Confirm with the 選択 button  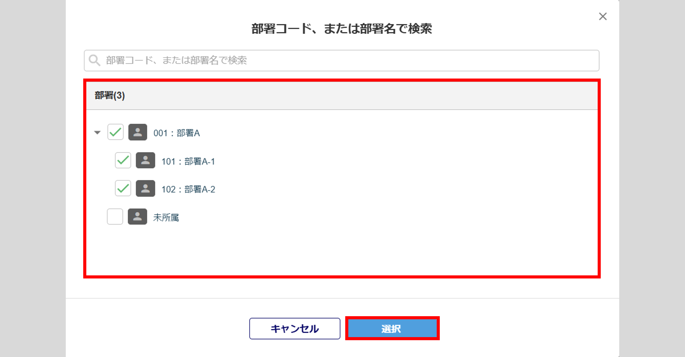tap(392, 329)
